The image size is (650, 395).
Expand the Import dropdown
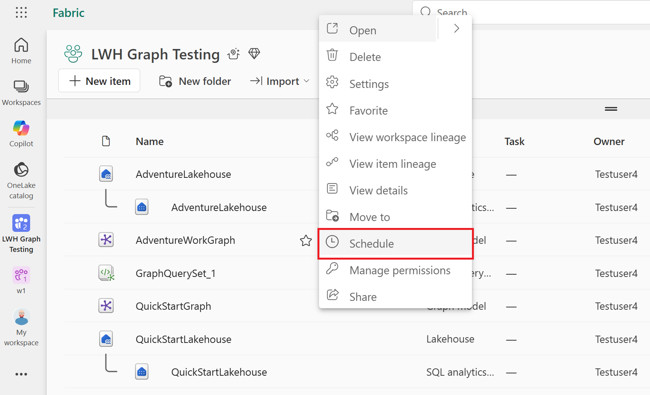coord(280,81)
